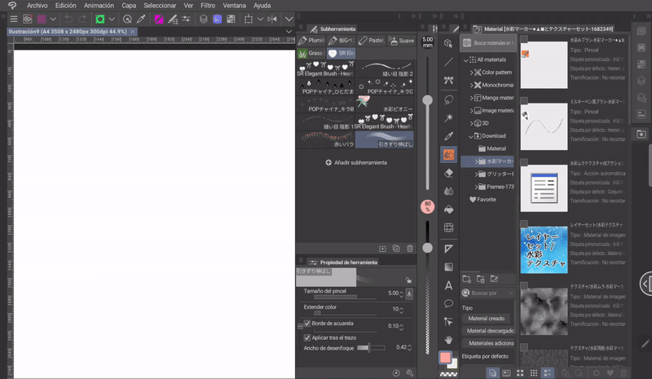
Task: Duplicate the selected sub tool
Action: coord(396,249)
